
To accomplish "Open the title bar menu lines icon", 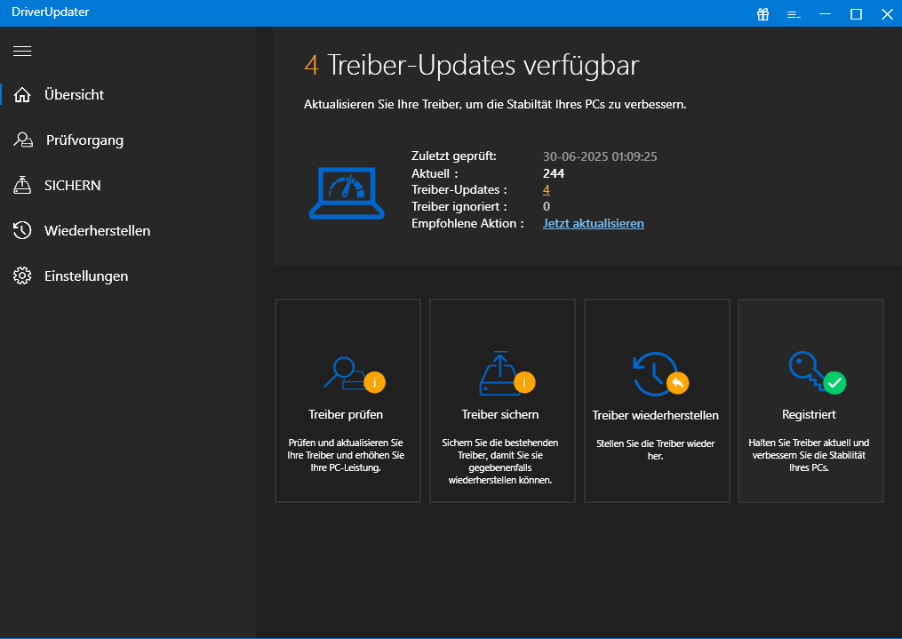I will coord(794,14).
